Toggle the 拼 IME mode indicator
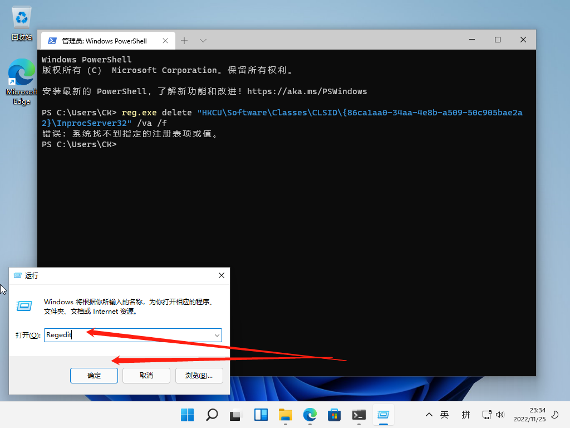 [466, 415]
